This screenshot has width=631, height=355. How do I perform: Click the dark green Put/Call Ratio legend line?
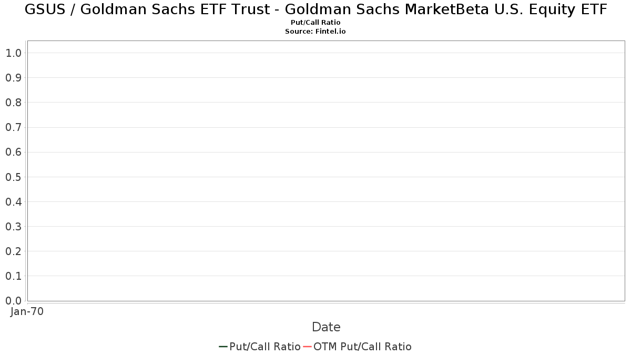pos(223,347)
